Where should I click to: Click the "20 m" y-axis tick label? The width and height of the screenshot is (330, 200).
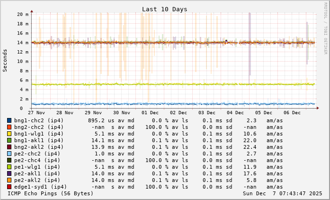(x=22, y=14)
